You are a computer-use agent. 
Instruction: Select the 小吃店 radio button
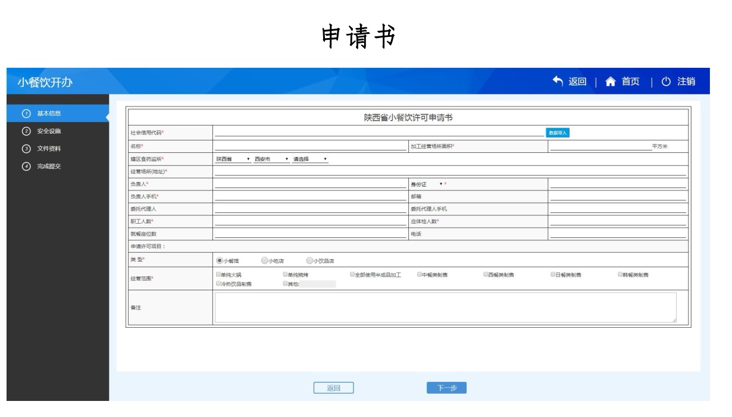[264, 260]
